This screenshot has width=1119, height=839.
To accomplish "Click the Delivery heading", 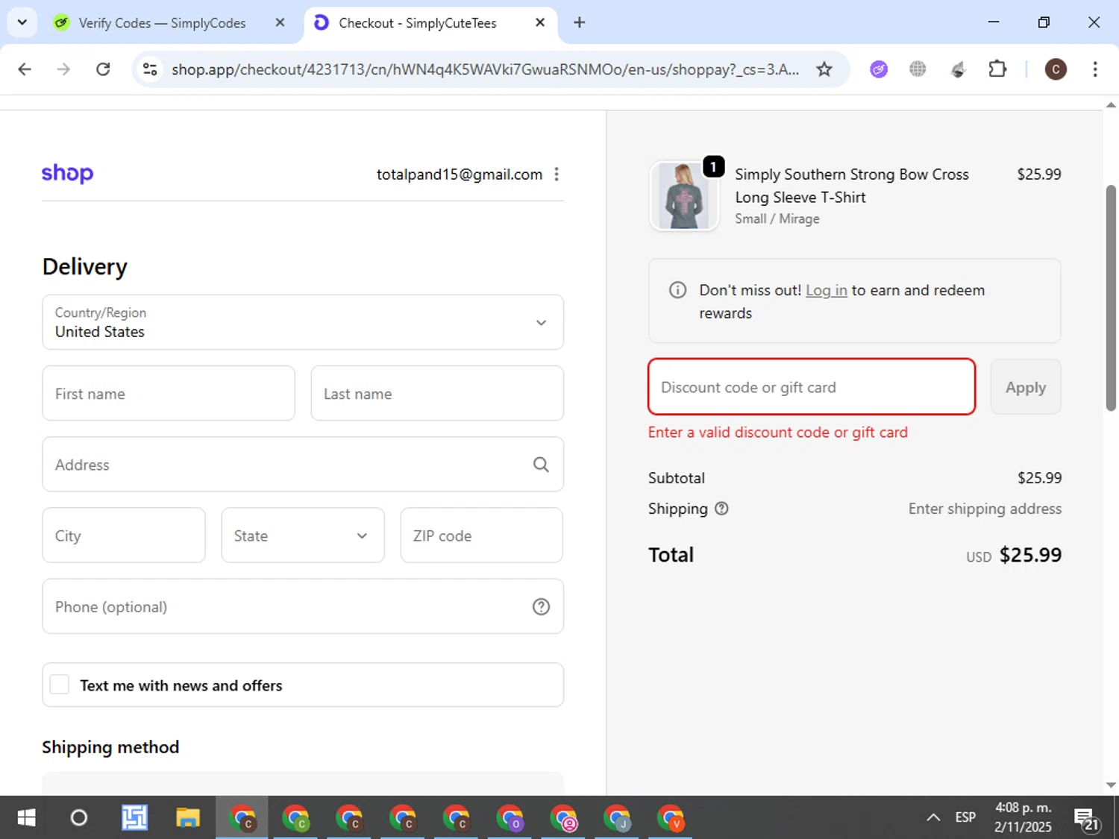I will 85,266.
